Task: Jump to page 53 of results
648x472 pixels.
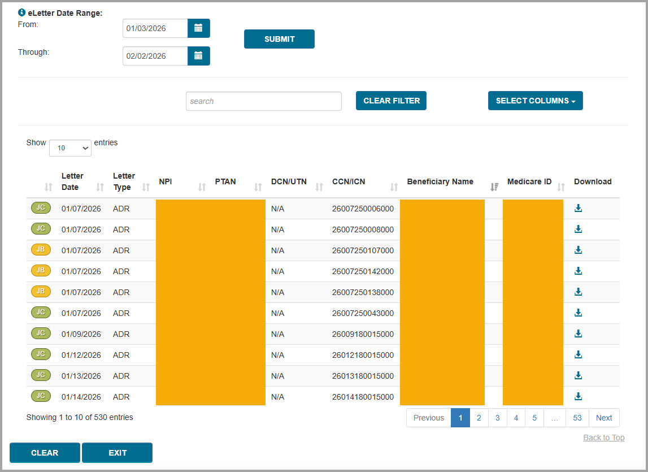Action: pyautogui.click(x=577, y=418)
